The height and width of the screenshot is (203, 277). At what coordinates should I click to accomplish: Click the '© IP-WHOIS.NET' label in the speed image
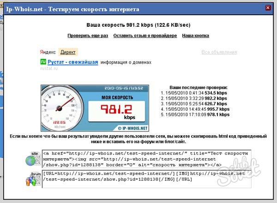tap(132, 128)
